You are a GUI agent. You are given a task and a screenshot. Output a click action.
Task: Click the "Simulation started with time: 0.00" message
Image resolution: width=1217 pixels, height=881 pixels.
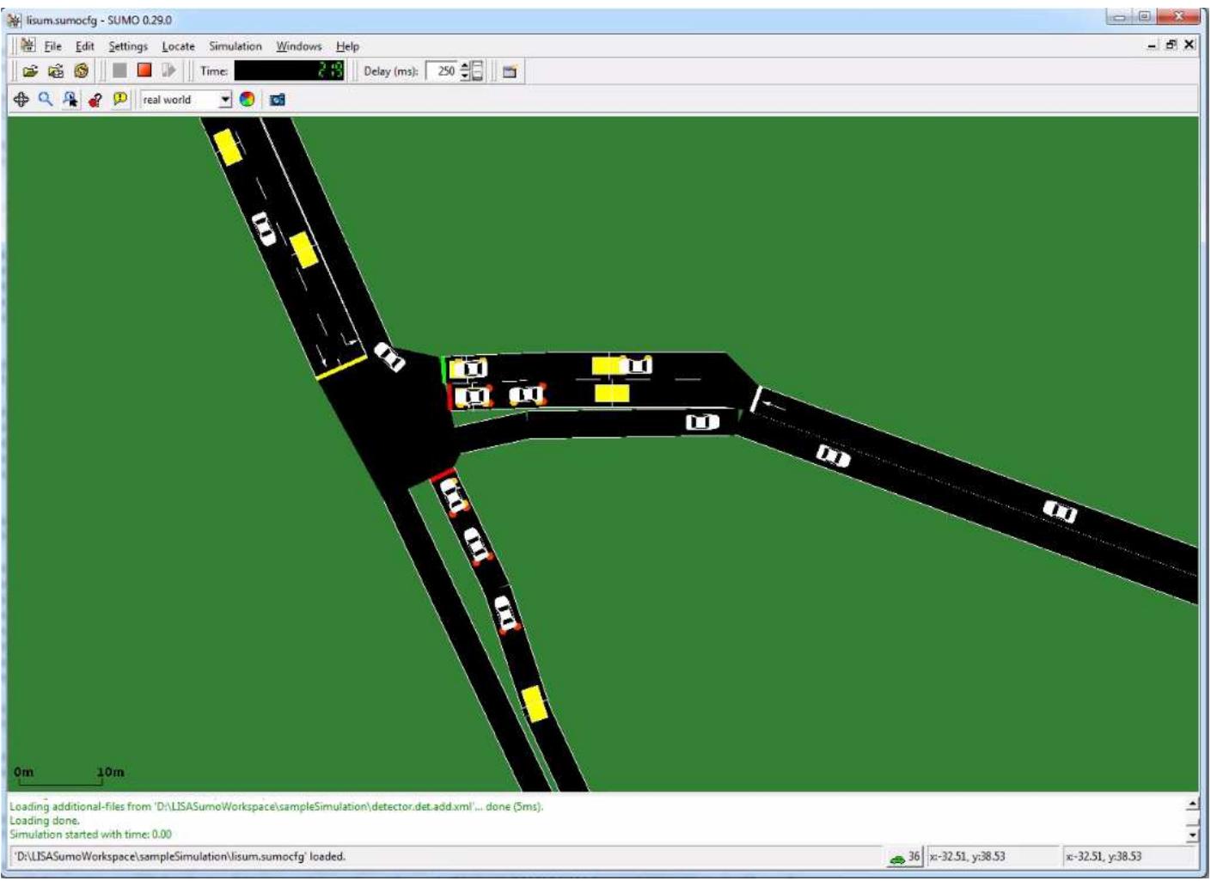(90, 835)
